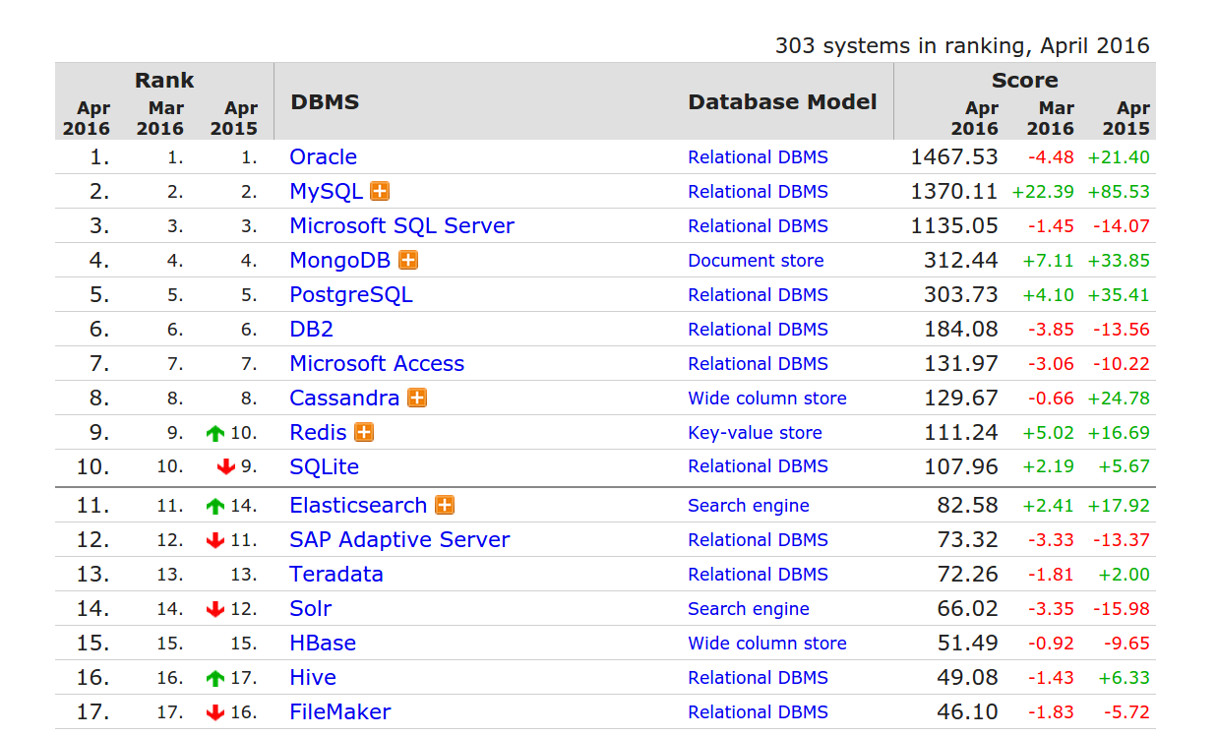Open the Hive link
Screen dimensions: 1217x737
(x=313, y=678)
